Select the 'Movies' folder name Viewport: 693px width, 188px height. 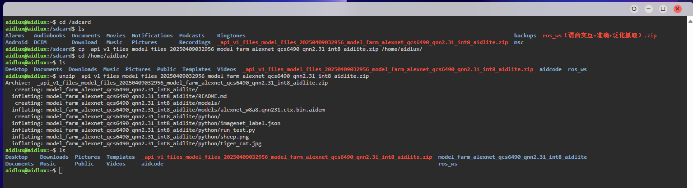pos(116,36)
